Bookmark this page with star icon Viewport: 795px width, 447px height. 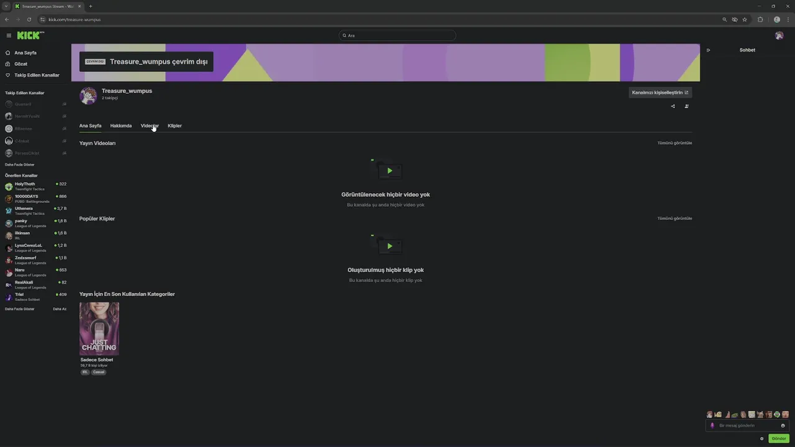tap(745, 19)
